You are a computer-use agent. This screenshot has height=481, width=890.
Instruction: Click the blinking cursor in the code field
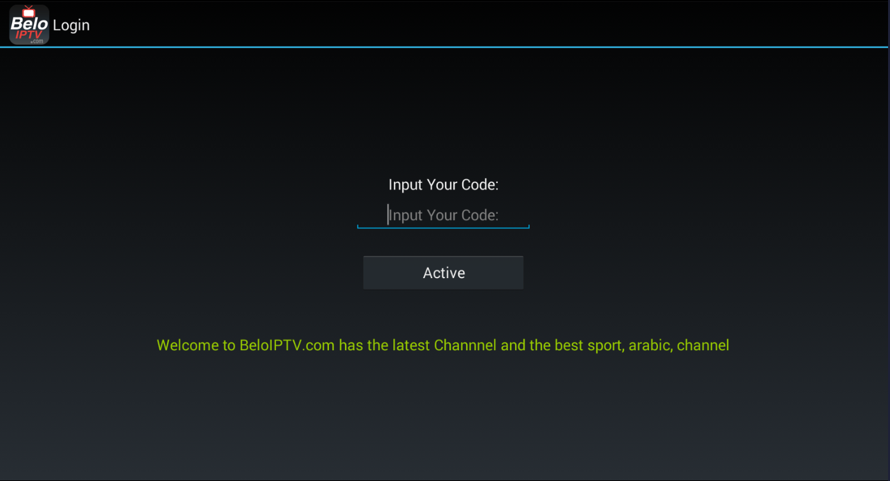coord(388,215)
